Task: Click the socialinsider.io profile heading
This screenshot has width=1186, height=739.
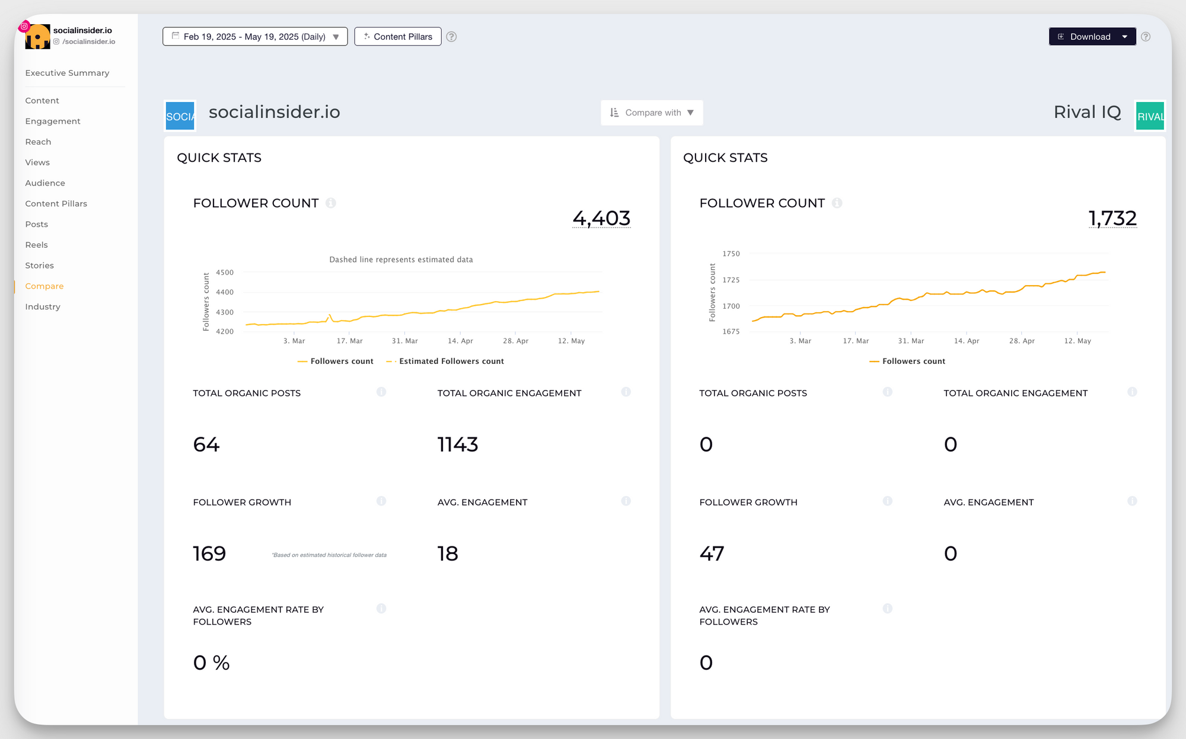Action: click(x=274, y=112)
